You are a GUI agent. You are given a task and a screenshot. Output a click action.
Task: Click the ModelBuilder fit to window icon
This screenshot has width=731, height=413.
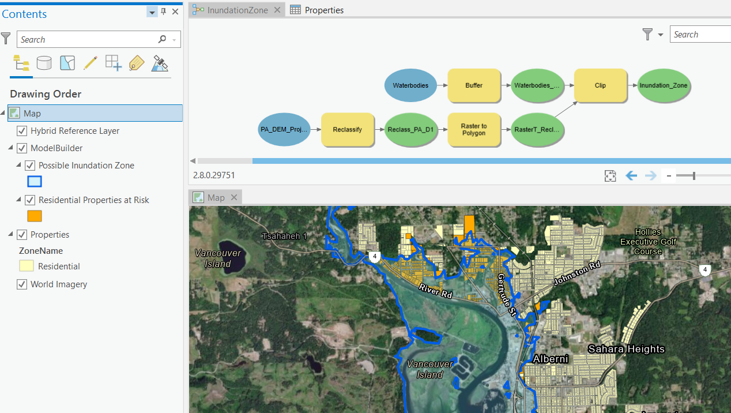[x=611, y=176]
